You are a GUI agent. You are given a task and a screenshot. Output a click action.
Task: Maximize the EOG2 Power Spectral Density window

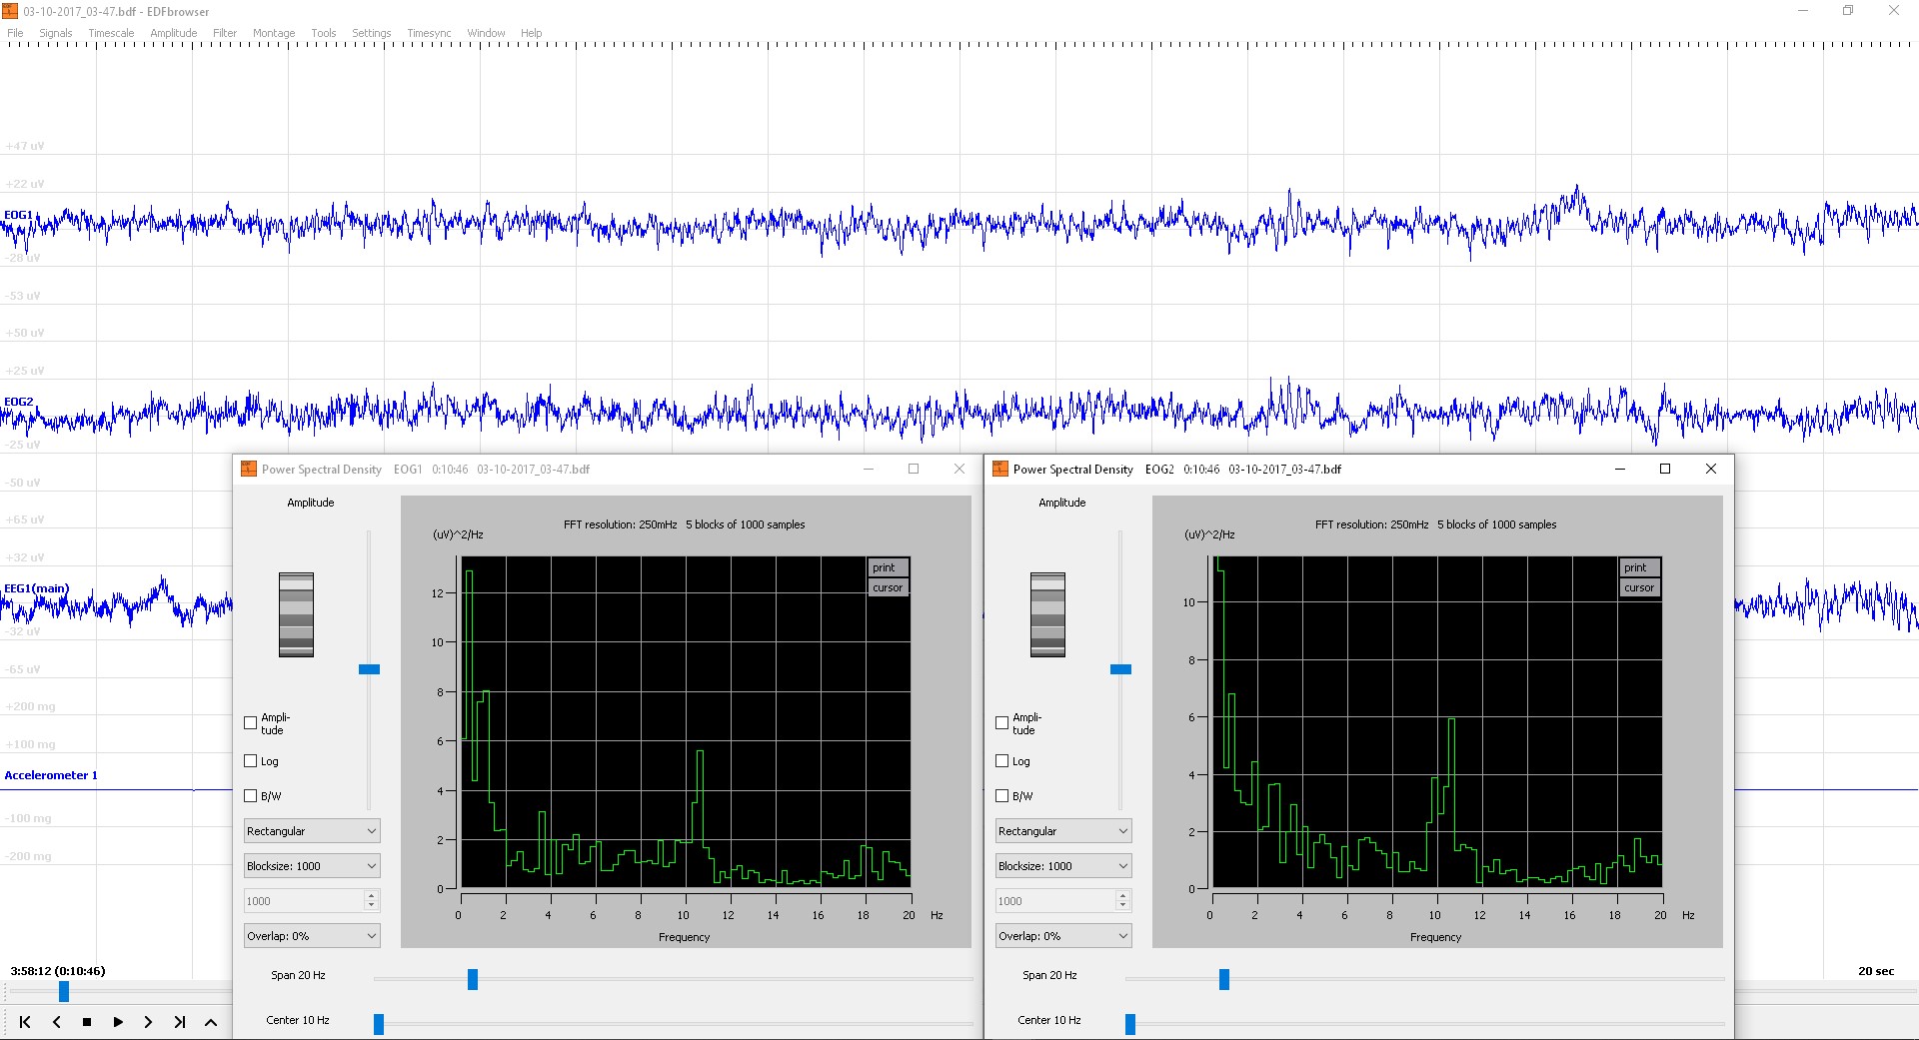(1665, 469)
